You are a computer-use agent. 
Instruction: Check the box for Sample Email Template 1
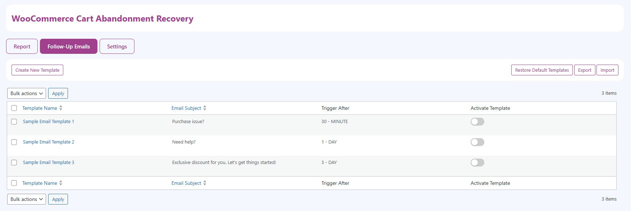14,122
